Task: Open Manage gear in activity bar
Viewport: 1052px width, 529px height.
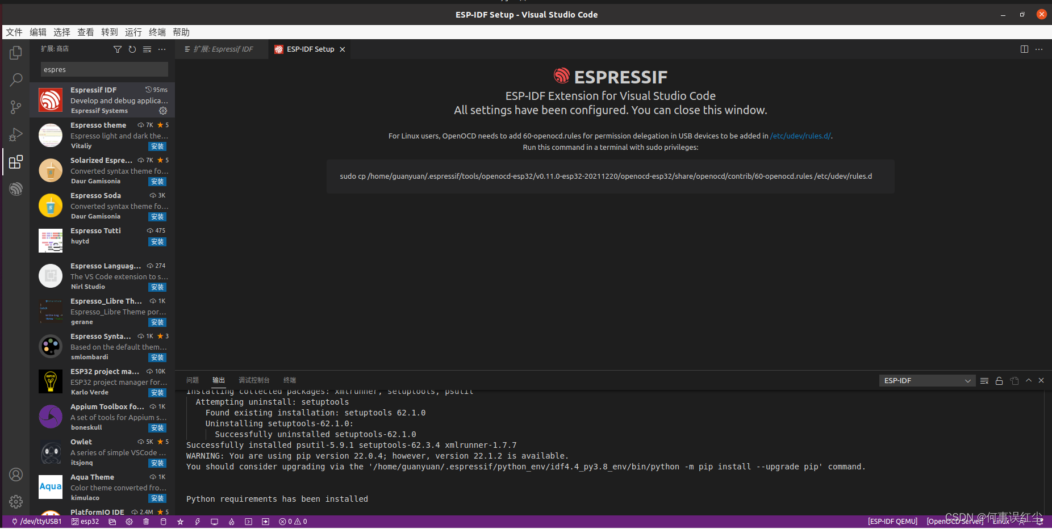Action: coord(16,502)
